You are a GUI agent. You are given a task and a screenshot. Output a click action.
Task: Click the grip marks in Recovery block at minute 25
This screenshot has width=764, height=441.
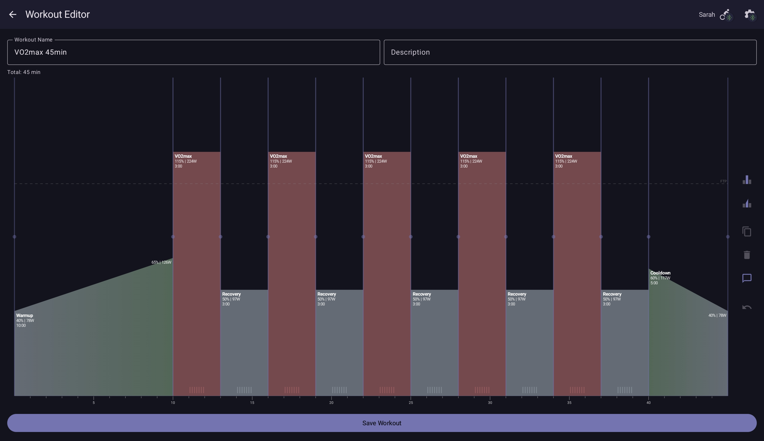point(434,390)
